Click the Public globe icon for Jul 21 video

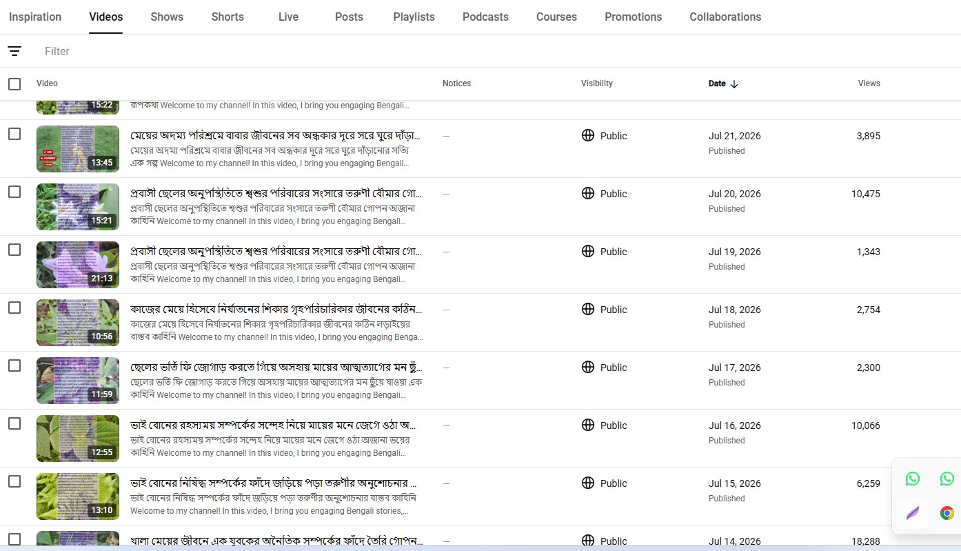coord(588,136)
